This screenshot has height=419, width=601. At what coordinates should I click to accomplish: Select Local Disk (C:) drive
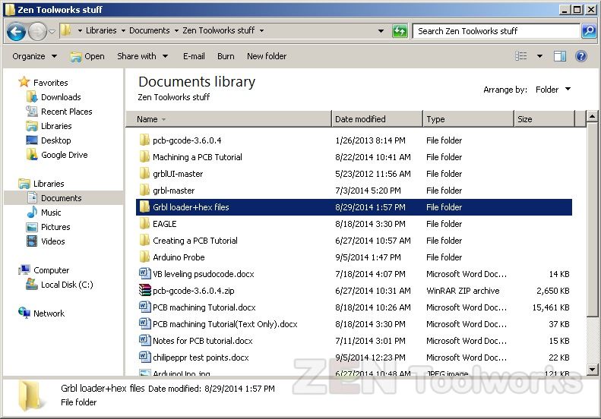point(67,285)
